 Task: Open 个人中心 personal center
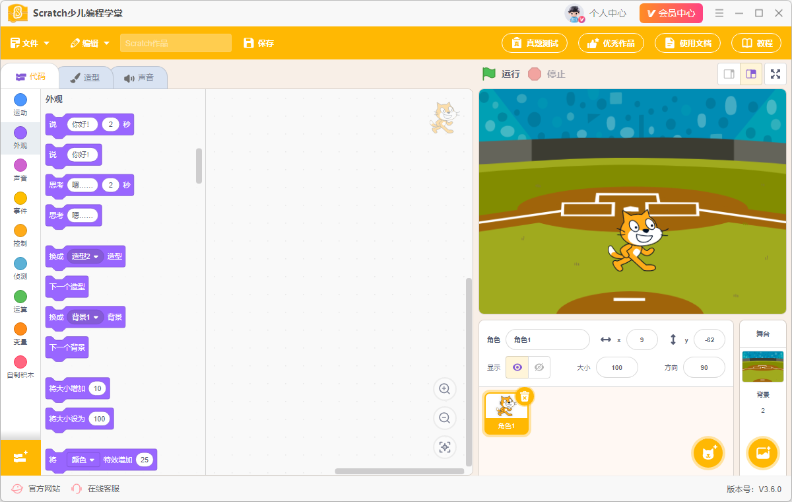point(608,13)
